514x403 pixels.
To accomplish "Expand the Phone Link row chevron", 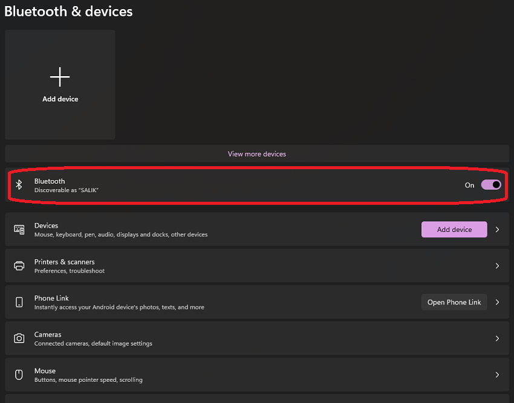I will [x=497, y=302].
